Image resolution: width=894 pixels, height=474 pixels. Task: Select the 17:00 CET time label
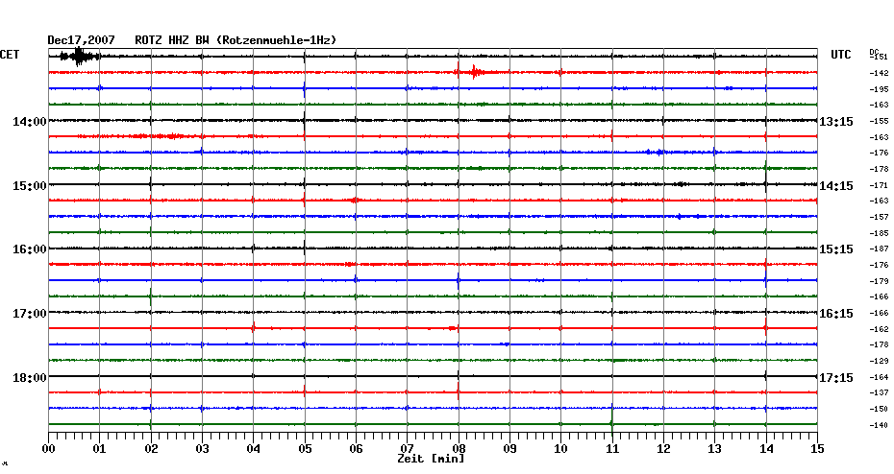[30, 314]
